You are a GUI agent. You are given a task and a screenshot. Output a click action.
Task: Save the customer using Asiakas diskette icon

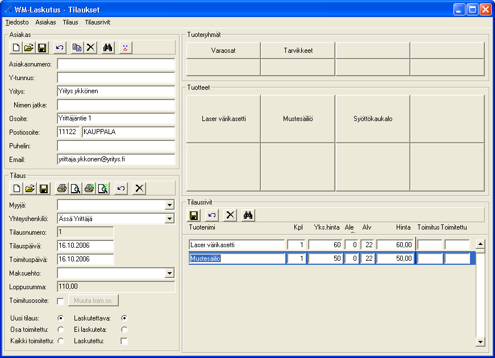[x=42, y=48]
